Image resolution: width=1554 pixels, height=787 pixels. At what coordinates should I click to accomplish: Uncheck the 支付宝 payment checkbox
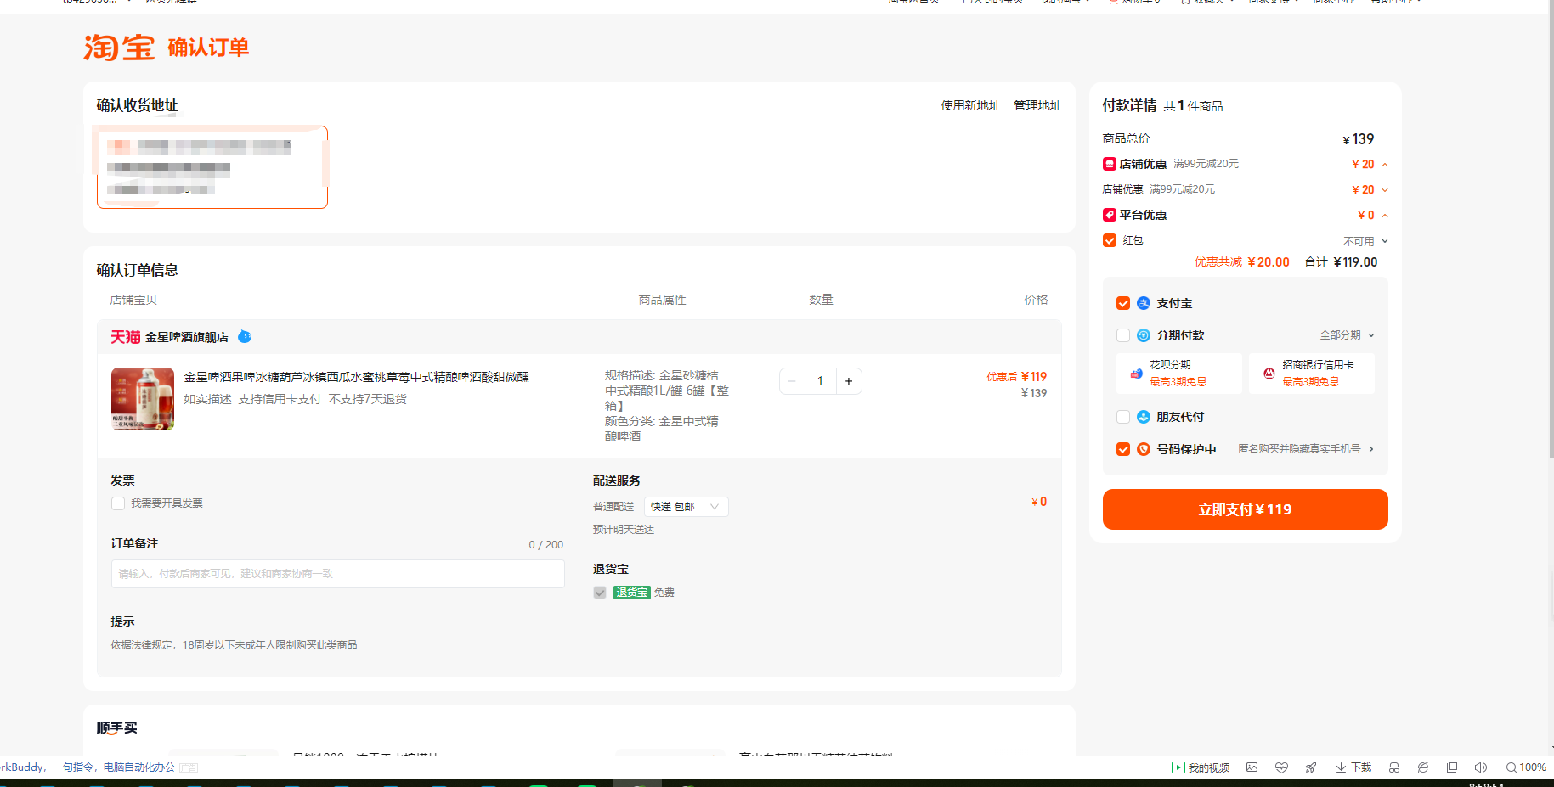1123,303
